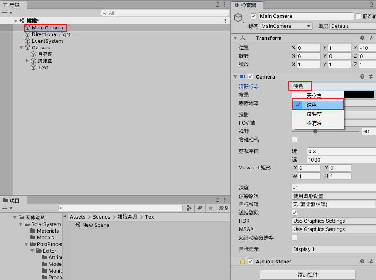Click the Hierarchy search field
Screen dimensions: 376x280
tap(165, 13)
